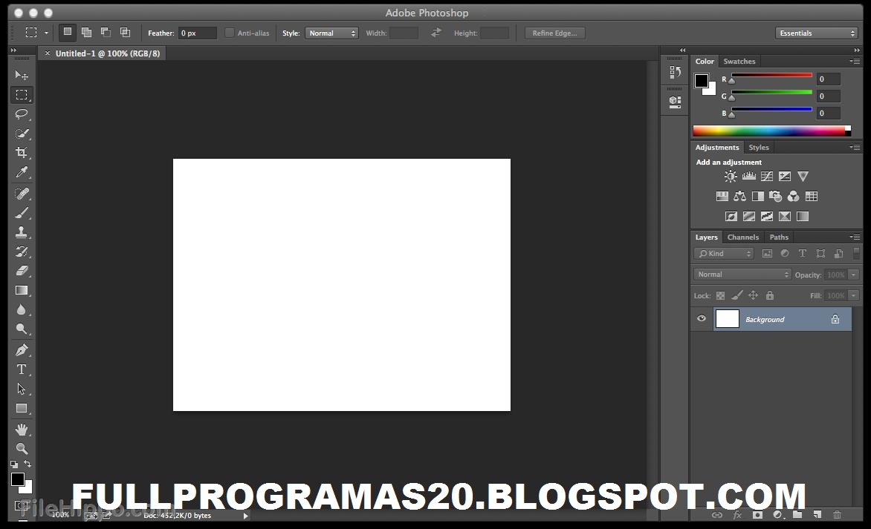Click the Refine Edge button
The width and height of the screenshot is (871, 529).
[554, 33]
